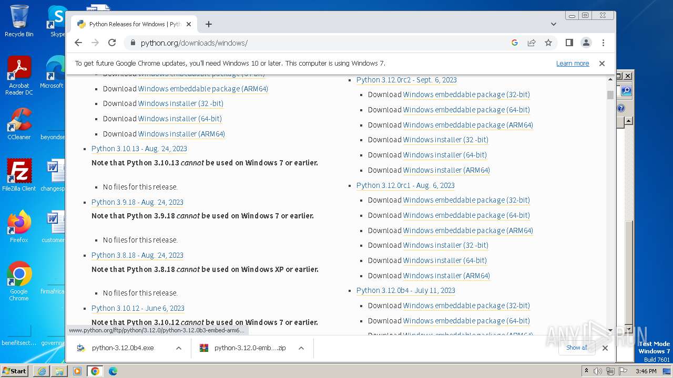Download 3.12.0rc2 Windows embeddable package (32-bit)
Image resolution: width=673 pixels, height=378 pixels.
coord(466,94)
